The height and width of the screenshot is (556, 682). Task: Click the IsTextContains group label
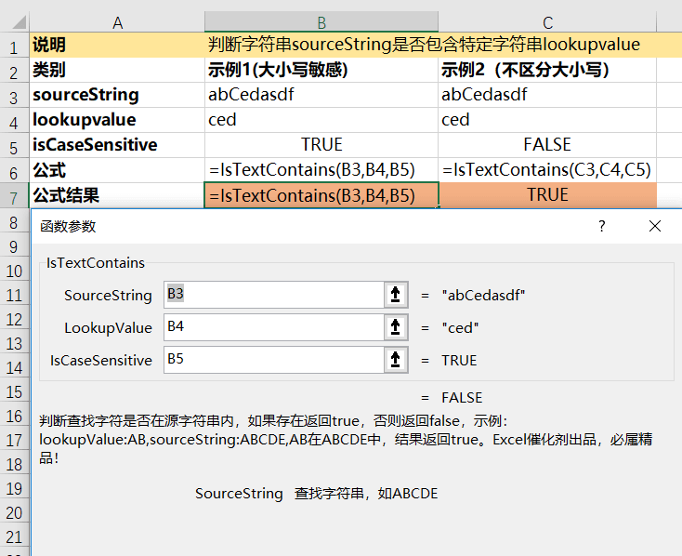(x=96, y=263)
